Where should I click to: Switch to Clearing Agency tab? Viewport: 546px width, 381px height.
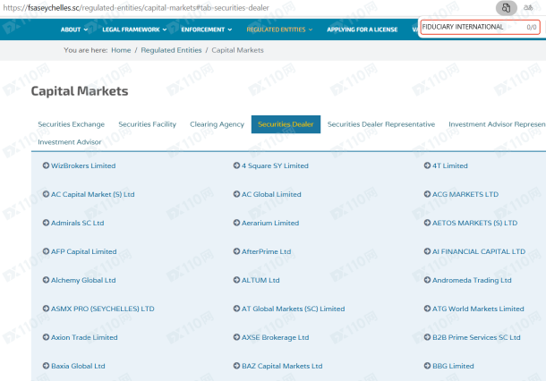217,124
